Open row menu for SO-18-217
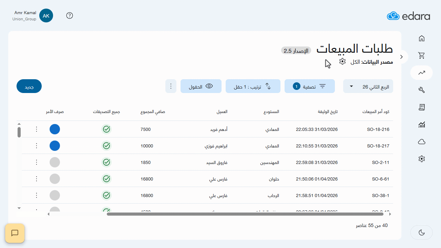This screenshot has width=441, height=248. click(37, 146)
